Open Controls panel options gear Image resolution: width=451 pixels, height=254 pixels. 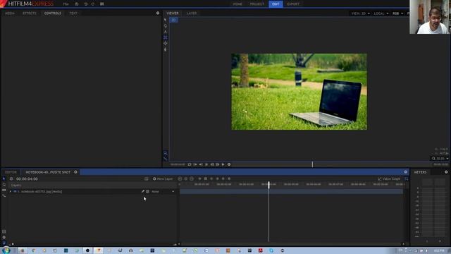(158, 13)
